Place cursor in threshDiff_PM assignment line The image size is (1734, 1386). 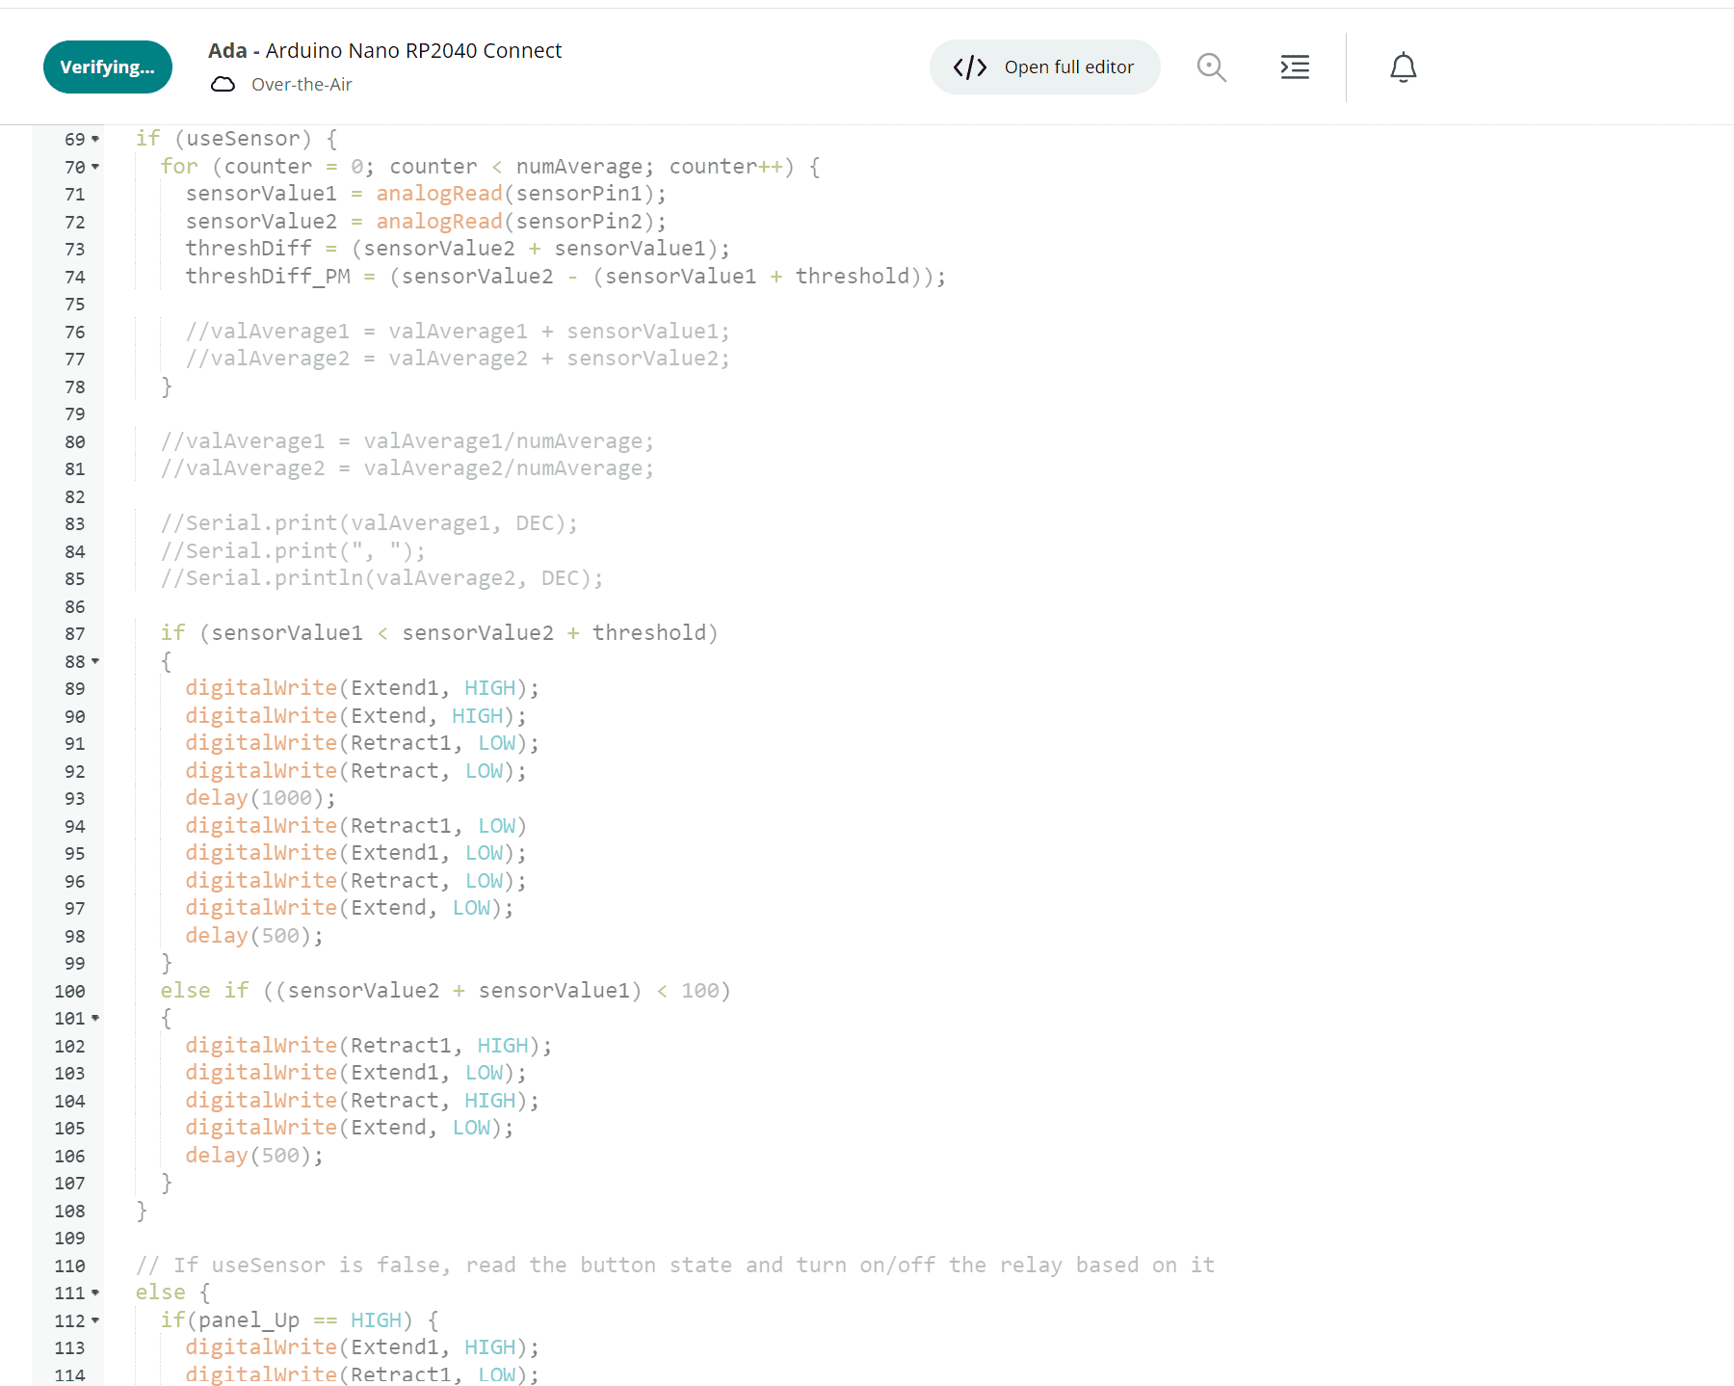click(x=565, y=278)
